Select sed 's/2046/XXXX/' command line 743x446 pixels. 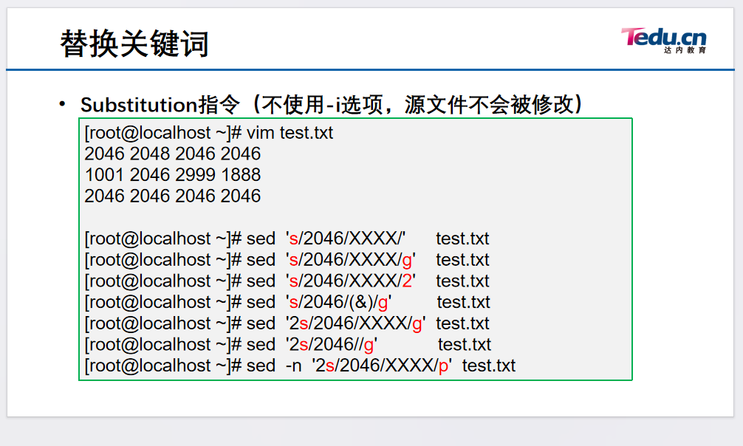coord(287,239)
